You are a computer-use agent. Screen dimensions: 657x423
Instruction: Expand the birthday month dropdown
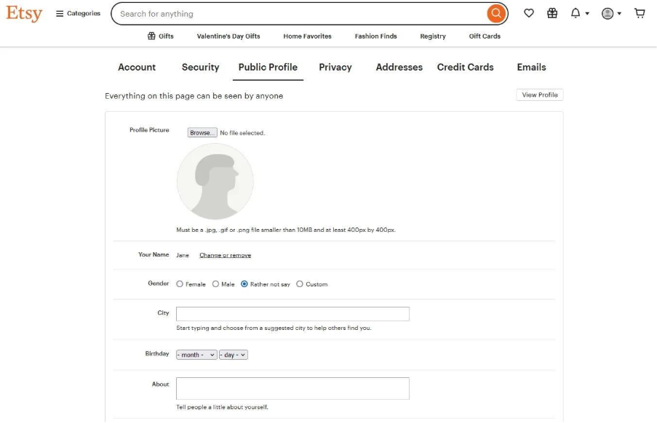point(196,355)
